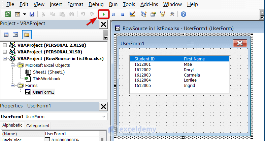Run the macro with the green play button
Viewport: 265px width, 141px height.
[x=104, y=14]
